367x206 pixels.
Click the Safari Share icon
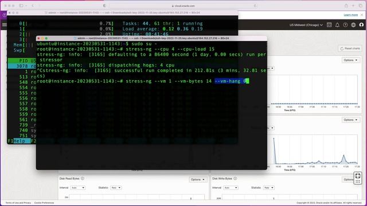346,6
